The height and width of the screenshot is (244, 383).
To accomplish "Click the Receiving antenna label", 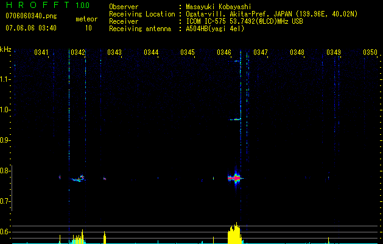I will pos(140,29).
